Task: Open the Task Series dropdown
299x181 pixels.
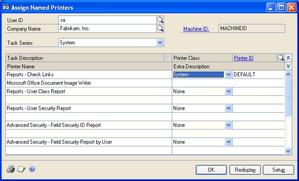Action: pyautogui.click(x=160, y=43)
